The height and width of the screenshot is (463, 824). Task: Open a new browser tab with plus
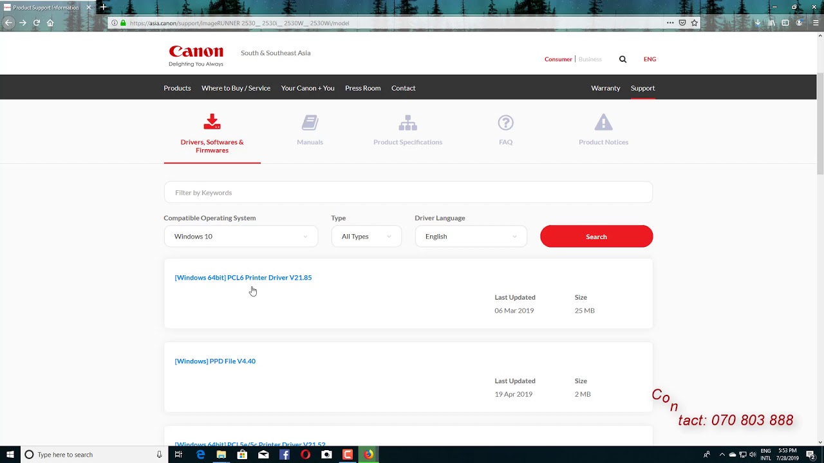(102, 7)
